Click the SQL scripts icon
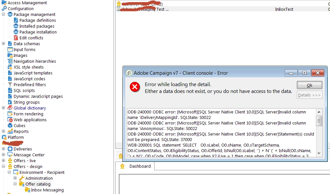 point(10,90)
